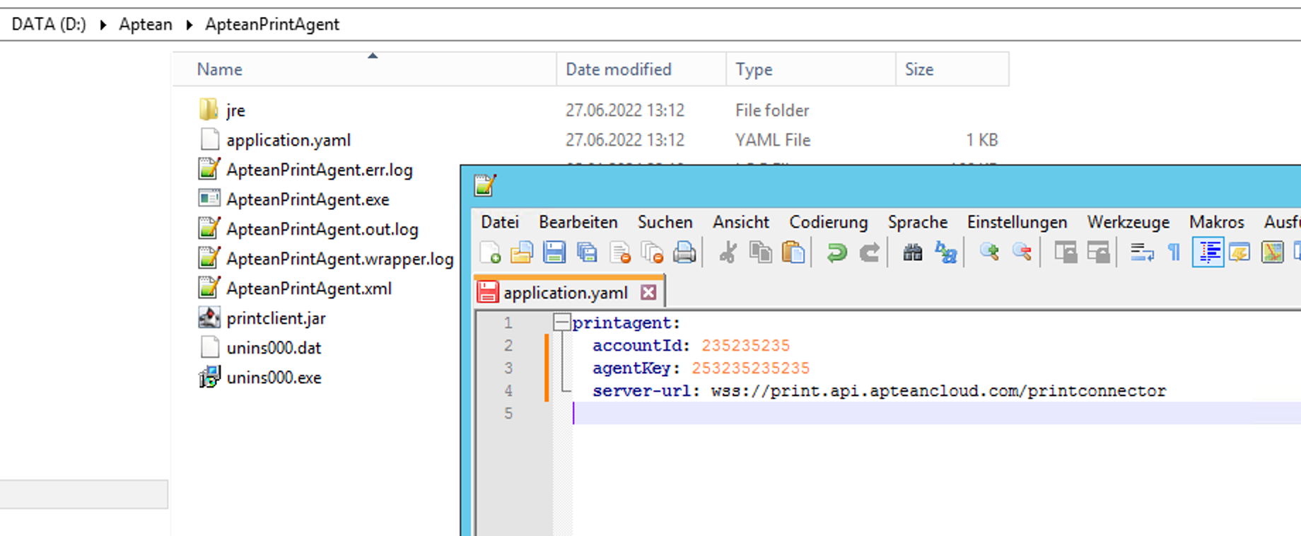Go to Aptean folder in breadcrumb
The width and height of the screenshot is (1301, 536).
(145, 24)
